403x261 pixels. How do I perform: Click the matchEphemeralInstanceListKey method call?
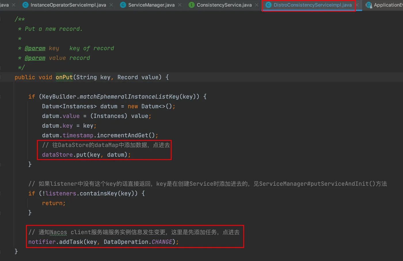(129, 97)
